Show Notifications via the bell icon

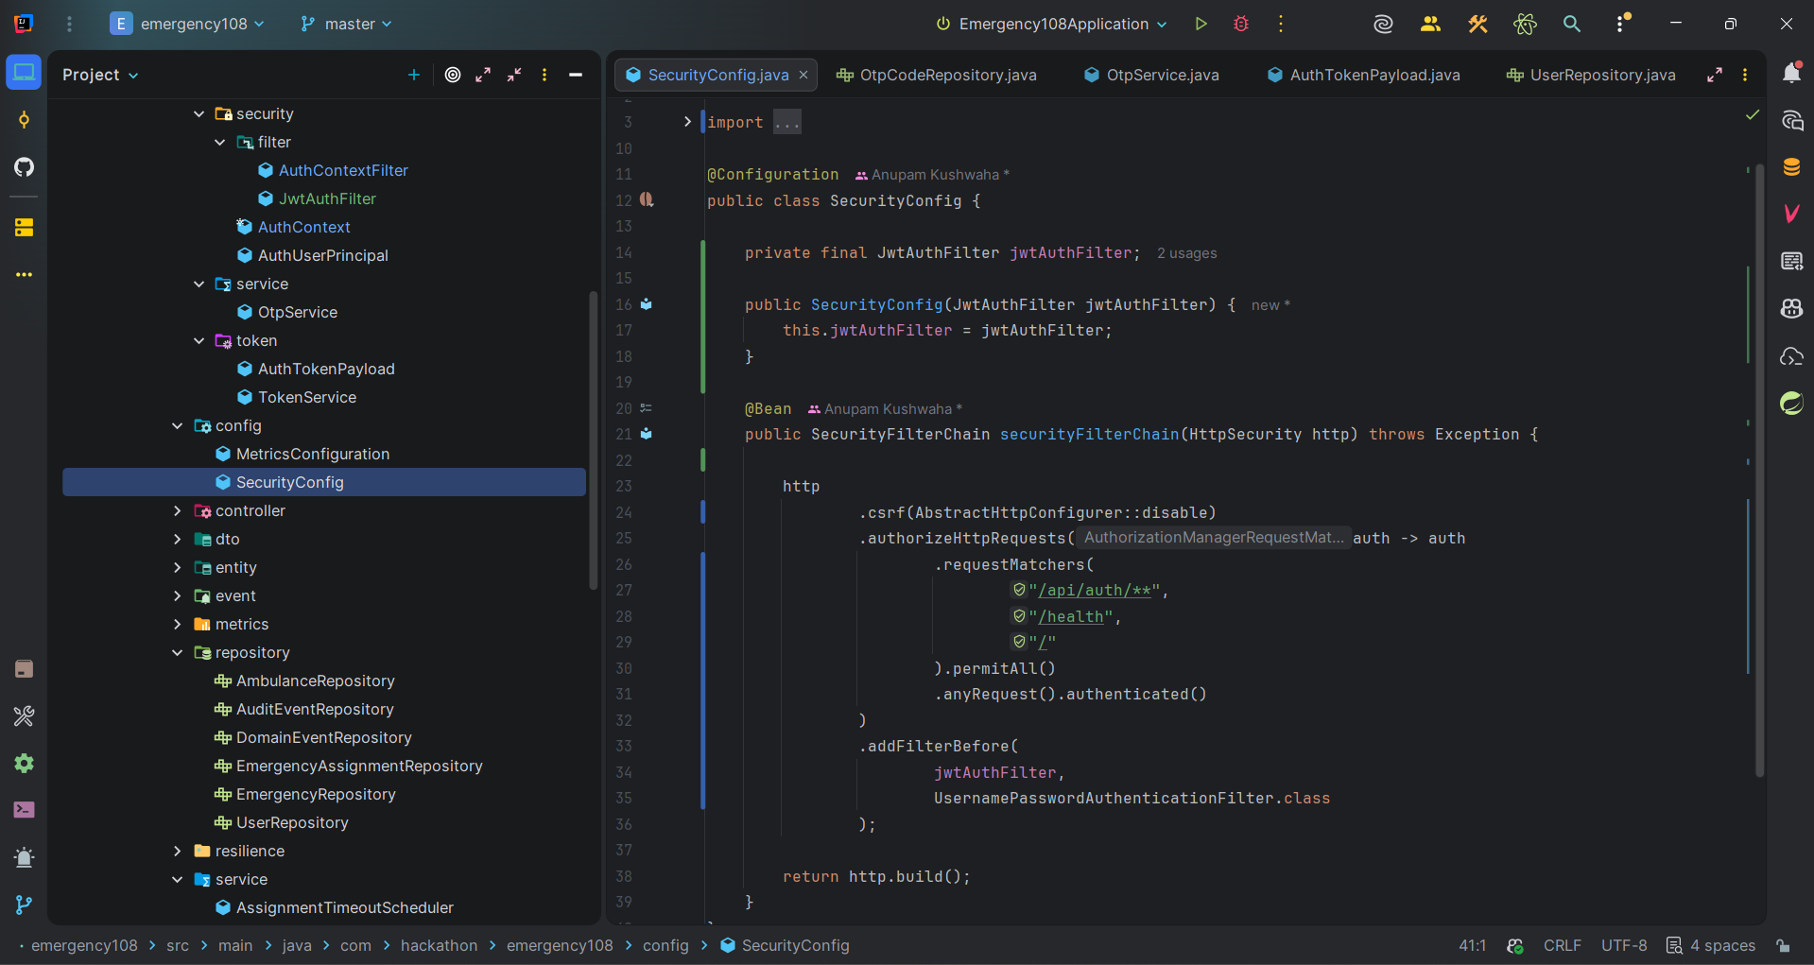click(1792, 73)
